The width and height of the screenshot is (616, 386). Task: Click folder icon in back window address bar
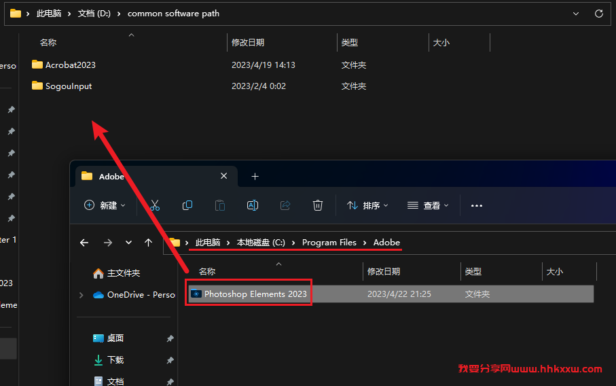16,14
